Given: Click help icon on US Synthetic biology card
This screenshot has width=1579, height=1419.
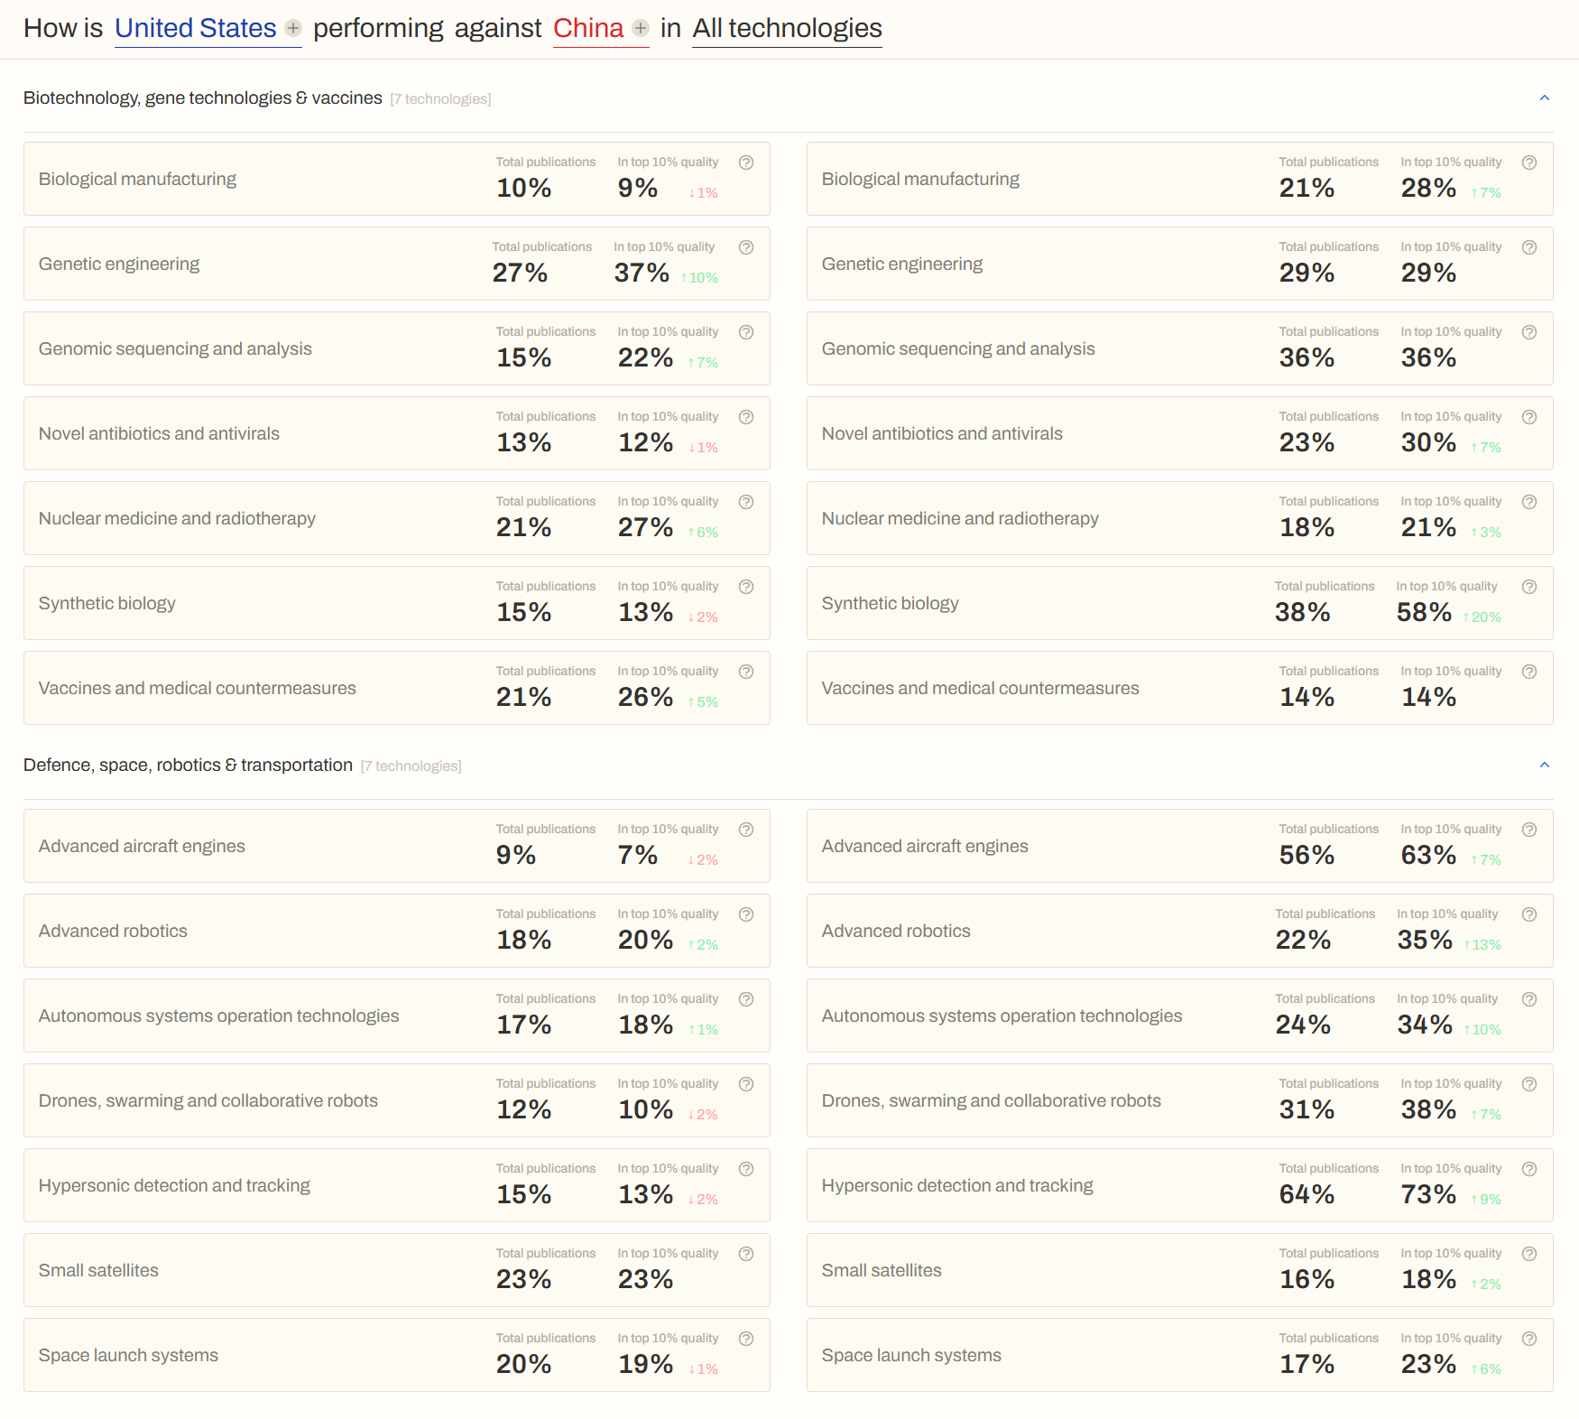Looking at the screenshot, I should click(x=746, y=587).
